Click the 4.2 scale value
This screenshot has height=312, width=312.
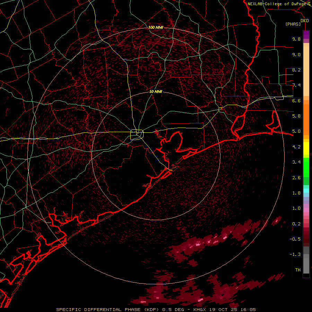[x=296, y=147]
